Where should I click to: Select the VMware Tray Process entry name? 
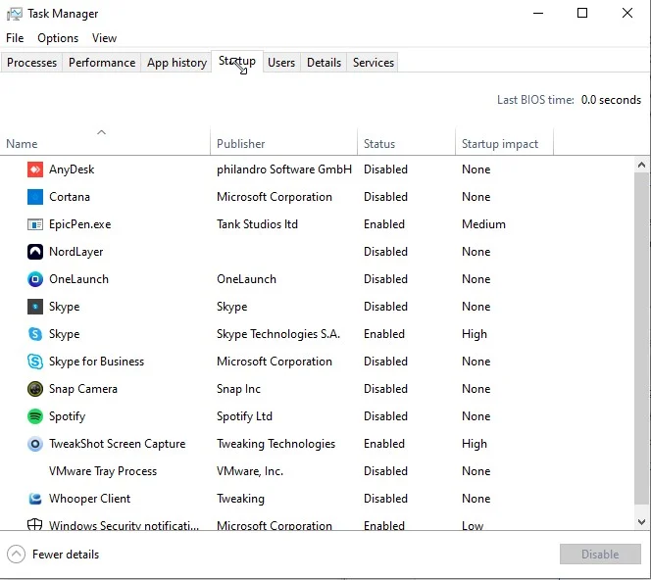[103, 471]
